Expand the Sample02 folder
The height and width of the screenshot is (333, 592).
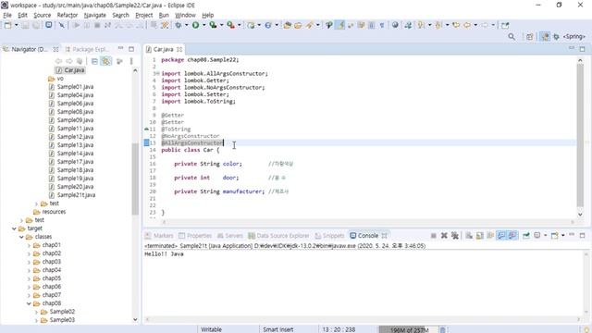[x=37, y=312]
